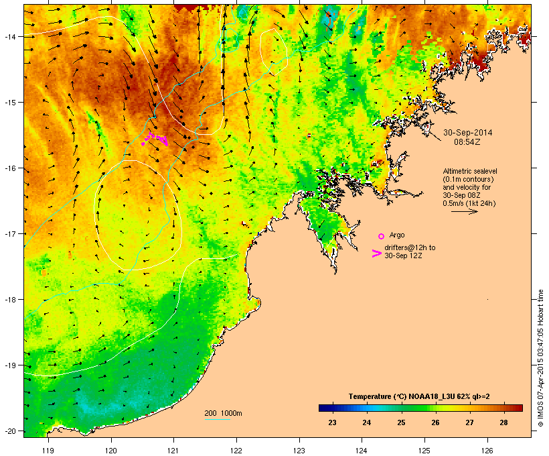
Task: Click the latitude axis label -18
Action: 10,300
